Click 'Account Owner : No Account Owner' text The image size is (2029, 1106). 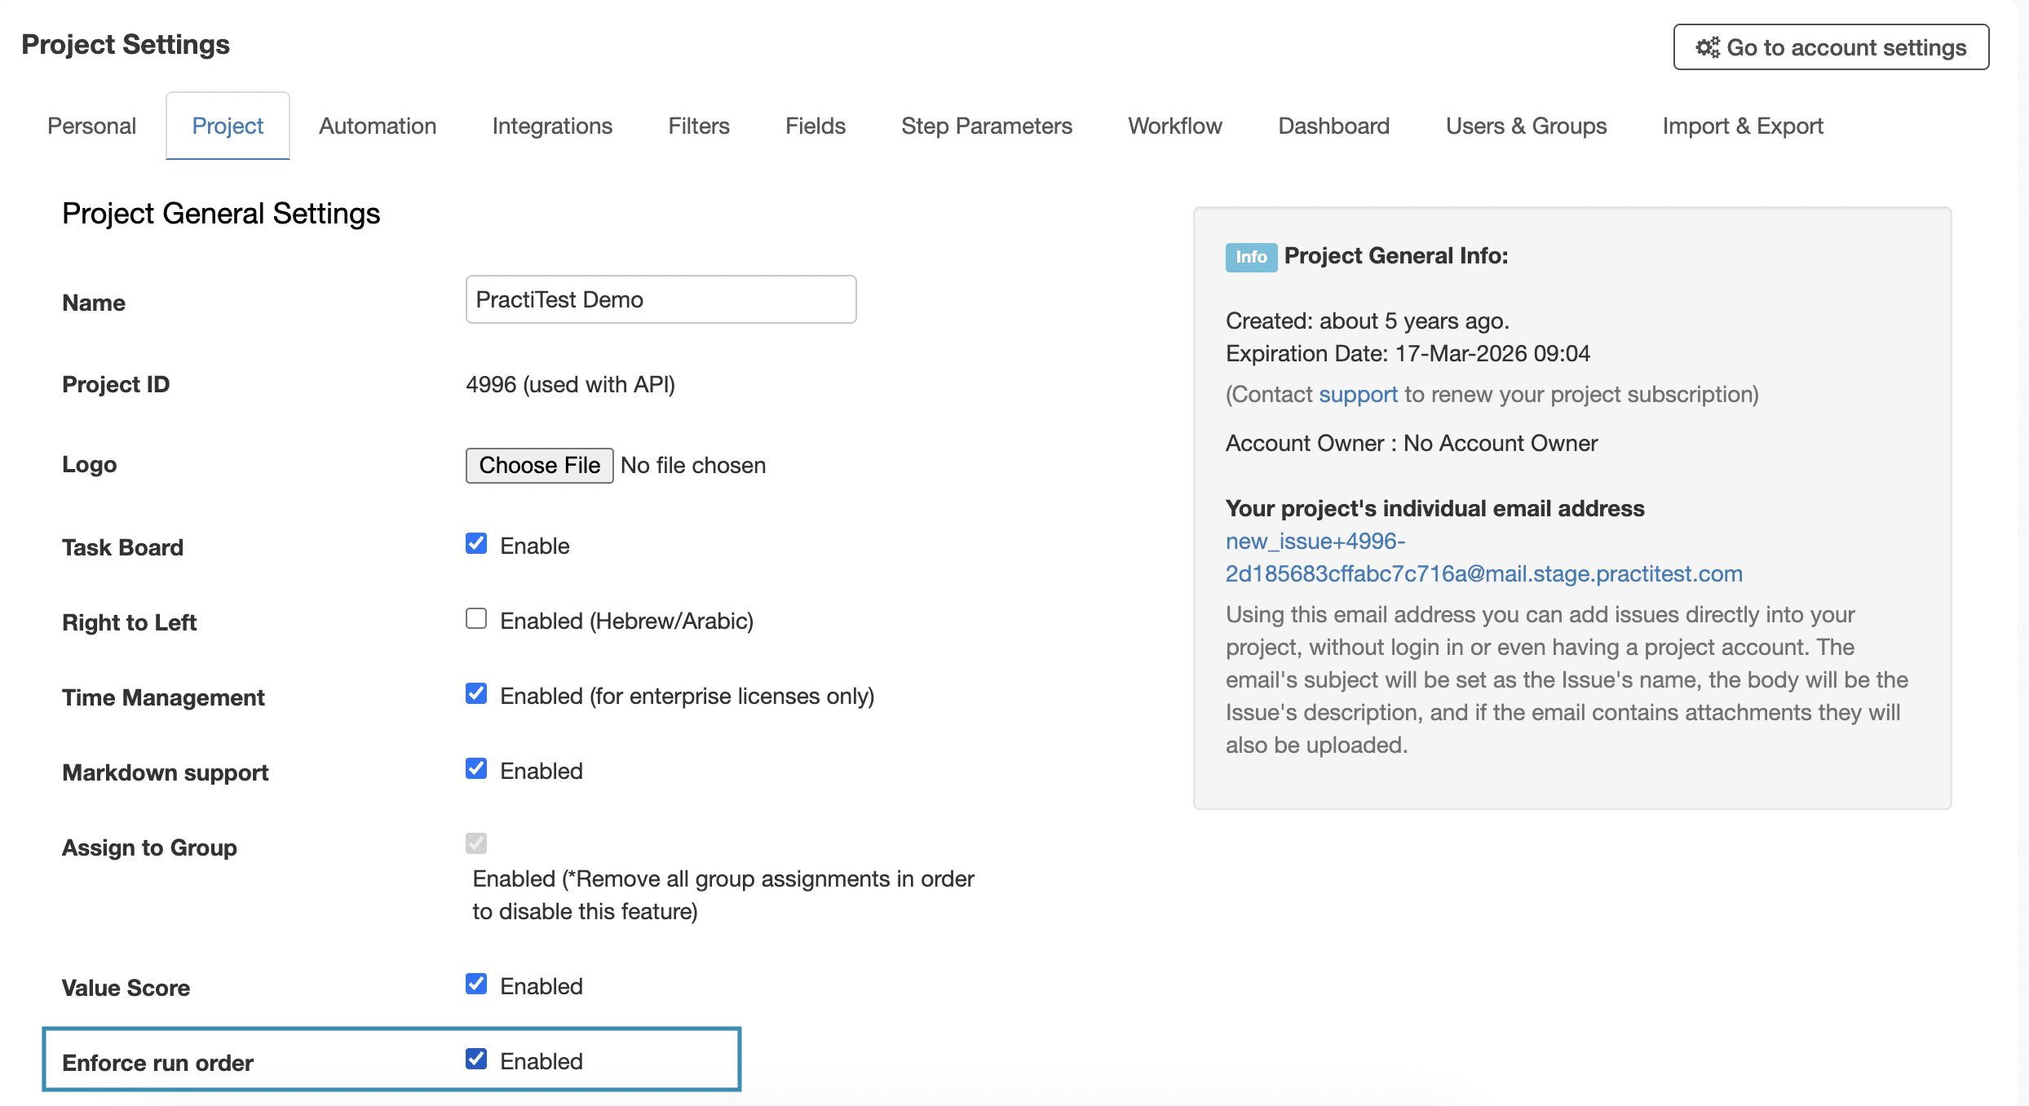click(x=1412, y=443)
